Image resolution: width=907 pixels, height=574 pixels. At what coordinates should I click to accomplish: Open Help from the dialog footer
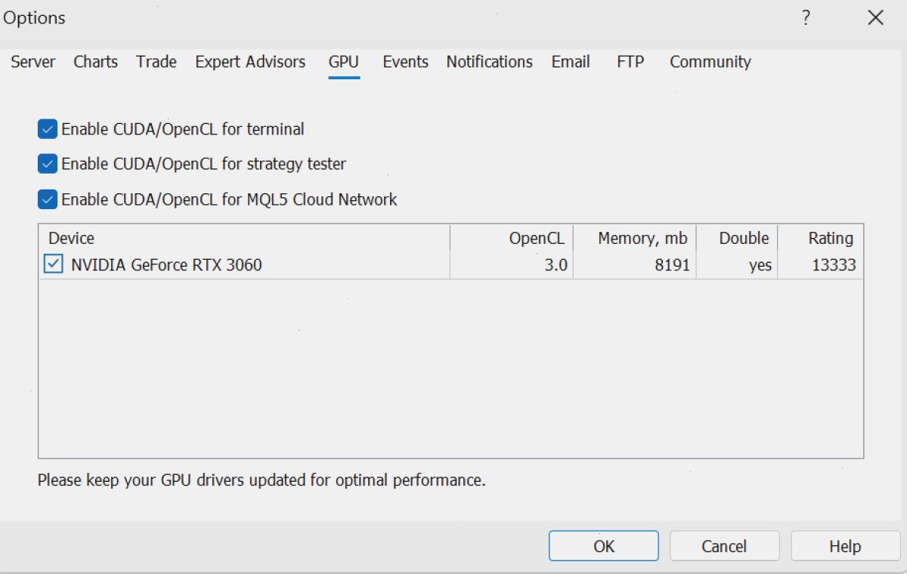[845, 546]
